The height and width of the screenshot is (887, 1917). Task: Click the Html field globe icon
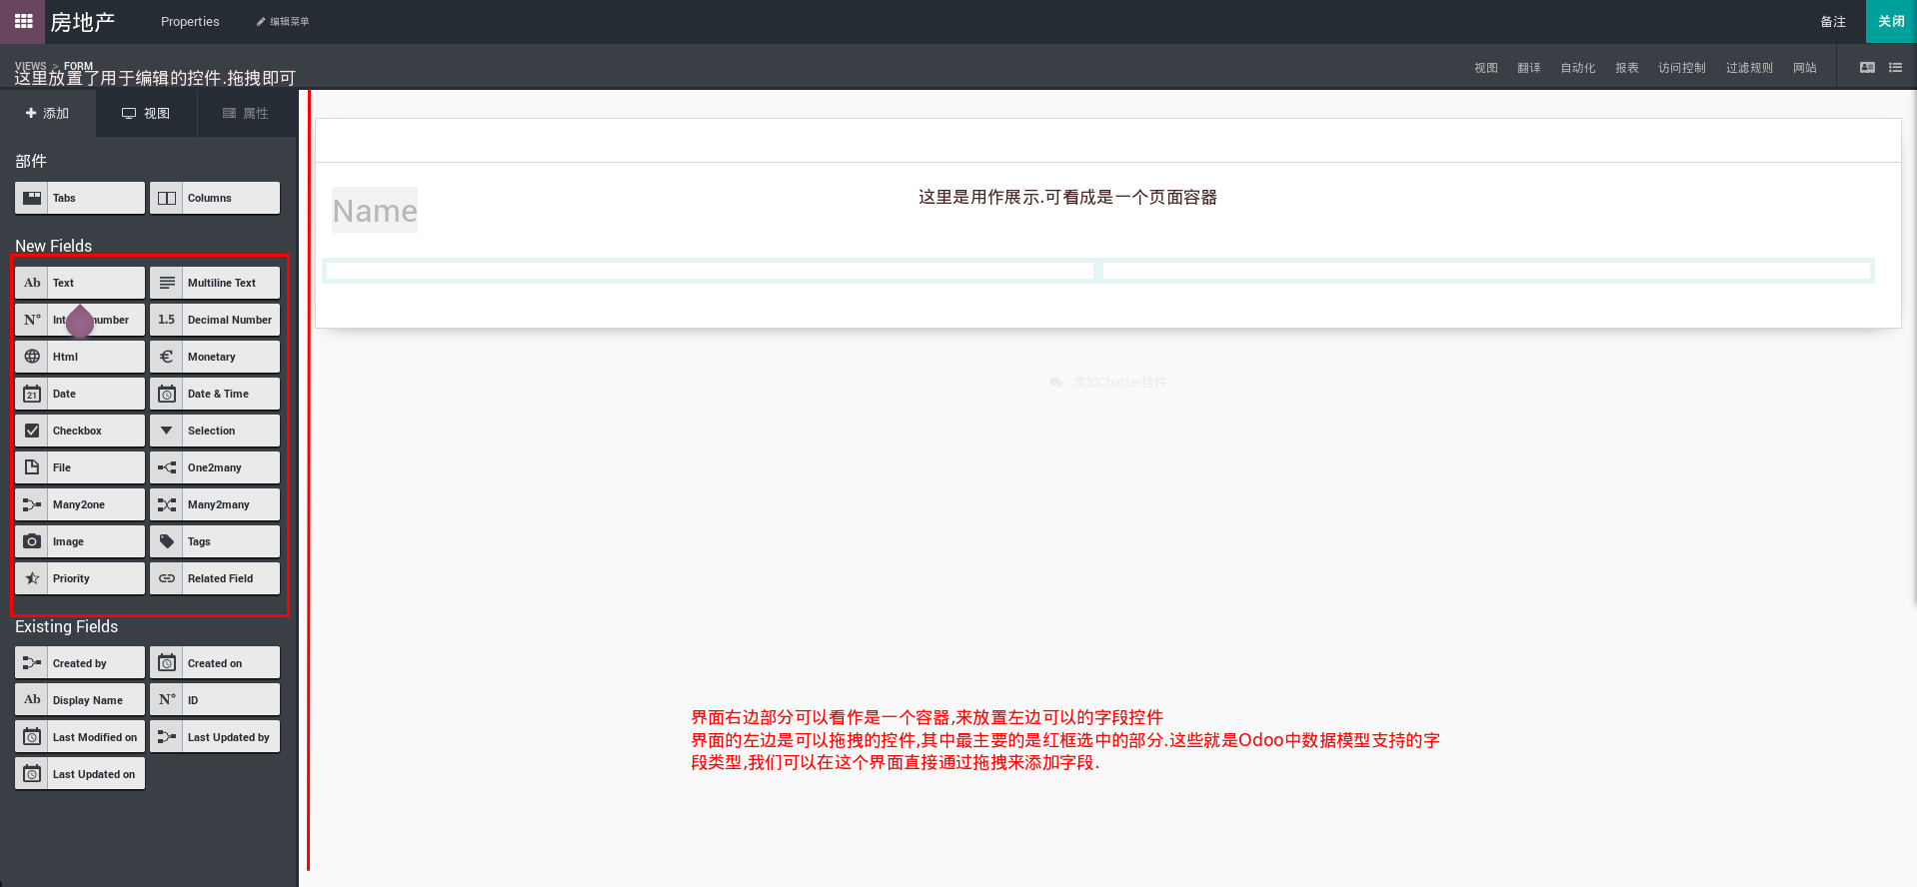[x=32, y=357]
